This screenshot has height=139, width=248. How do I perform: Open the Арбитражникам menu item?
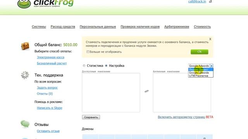click(x=177, y=27)
